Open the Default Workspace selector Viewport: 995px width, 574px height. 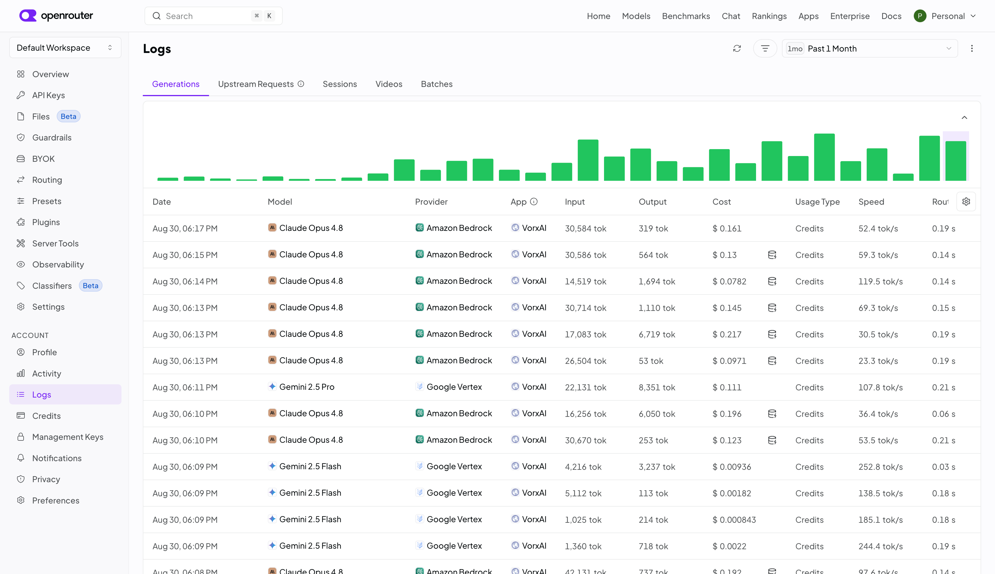point(65,48)
